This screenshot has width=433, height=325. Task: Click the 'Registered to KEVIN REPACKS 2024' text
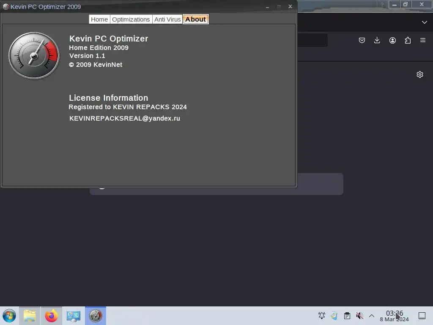pos(128,107)
